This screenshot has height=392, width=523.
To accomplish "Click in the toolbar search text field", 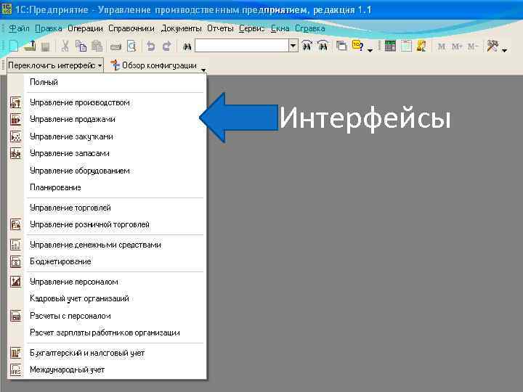I will (241, 46).
